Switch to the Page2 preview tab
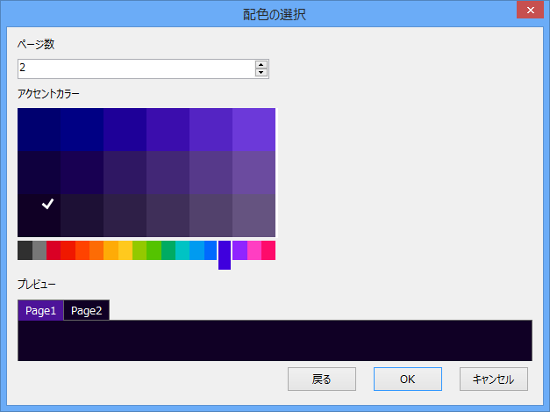 pos(86,311)
